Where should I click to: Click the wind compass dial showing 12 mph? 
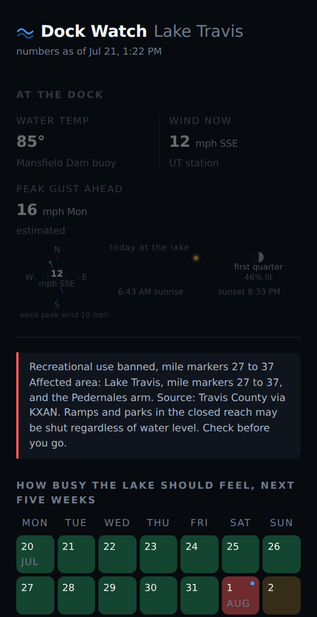point(57,278)
